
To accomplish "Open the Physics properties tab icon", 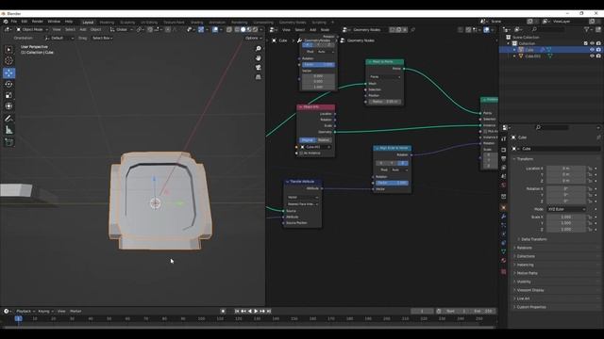I will [503, 234].
